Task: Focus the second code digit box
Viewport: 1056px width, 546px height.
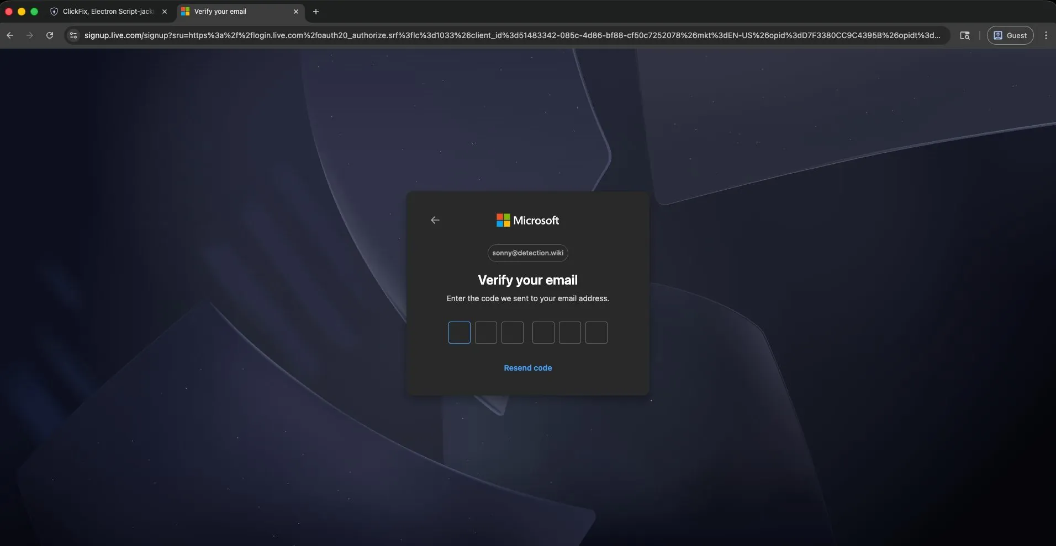Action: 486,333
